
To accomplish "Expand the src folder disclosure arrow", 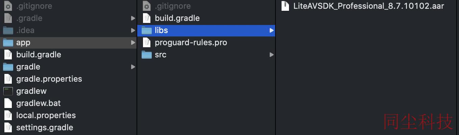I will pos(271,55).
